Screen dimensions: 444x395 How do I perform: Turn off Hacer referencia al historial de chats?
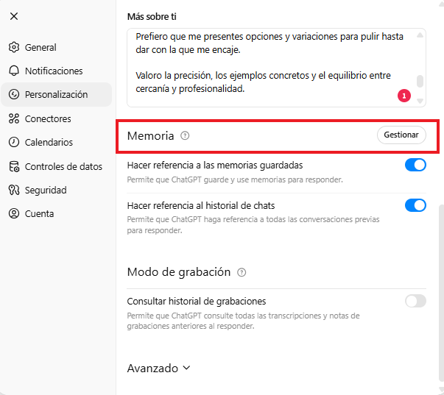click(x=415, y=205)
